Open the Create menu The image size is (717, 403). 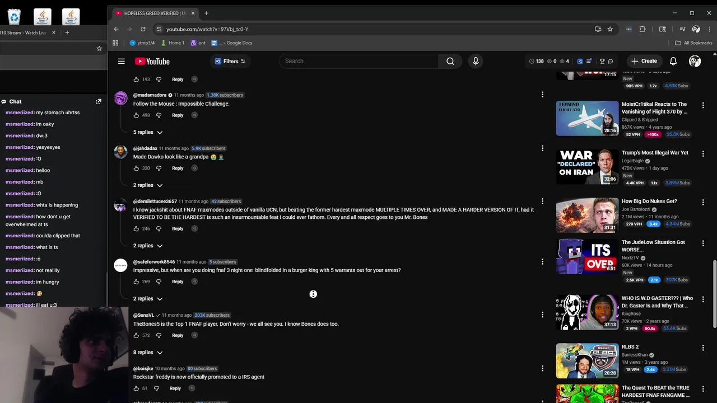644,61
